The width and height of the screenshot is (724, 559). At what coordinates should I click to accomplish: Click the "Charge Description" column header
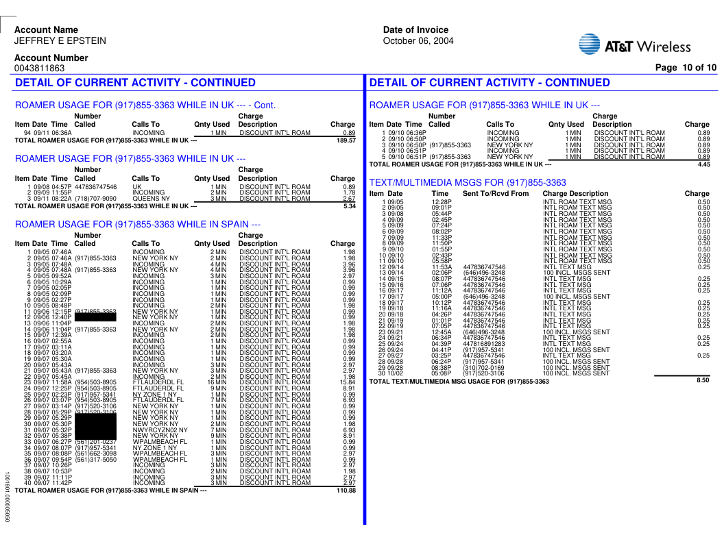[x=575, y=194]
